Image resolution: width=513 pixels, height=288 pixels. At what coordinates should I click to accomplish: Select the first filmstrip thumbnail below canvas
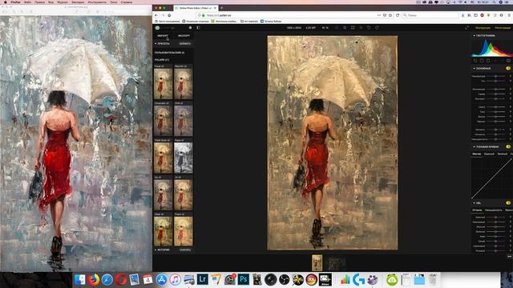tap(317, 263)
